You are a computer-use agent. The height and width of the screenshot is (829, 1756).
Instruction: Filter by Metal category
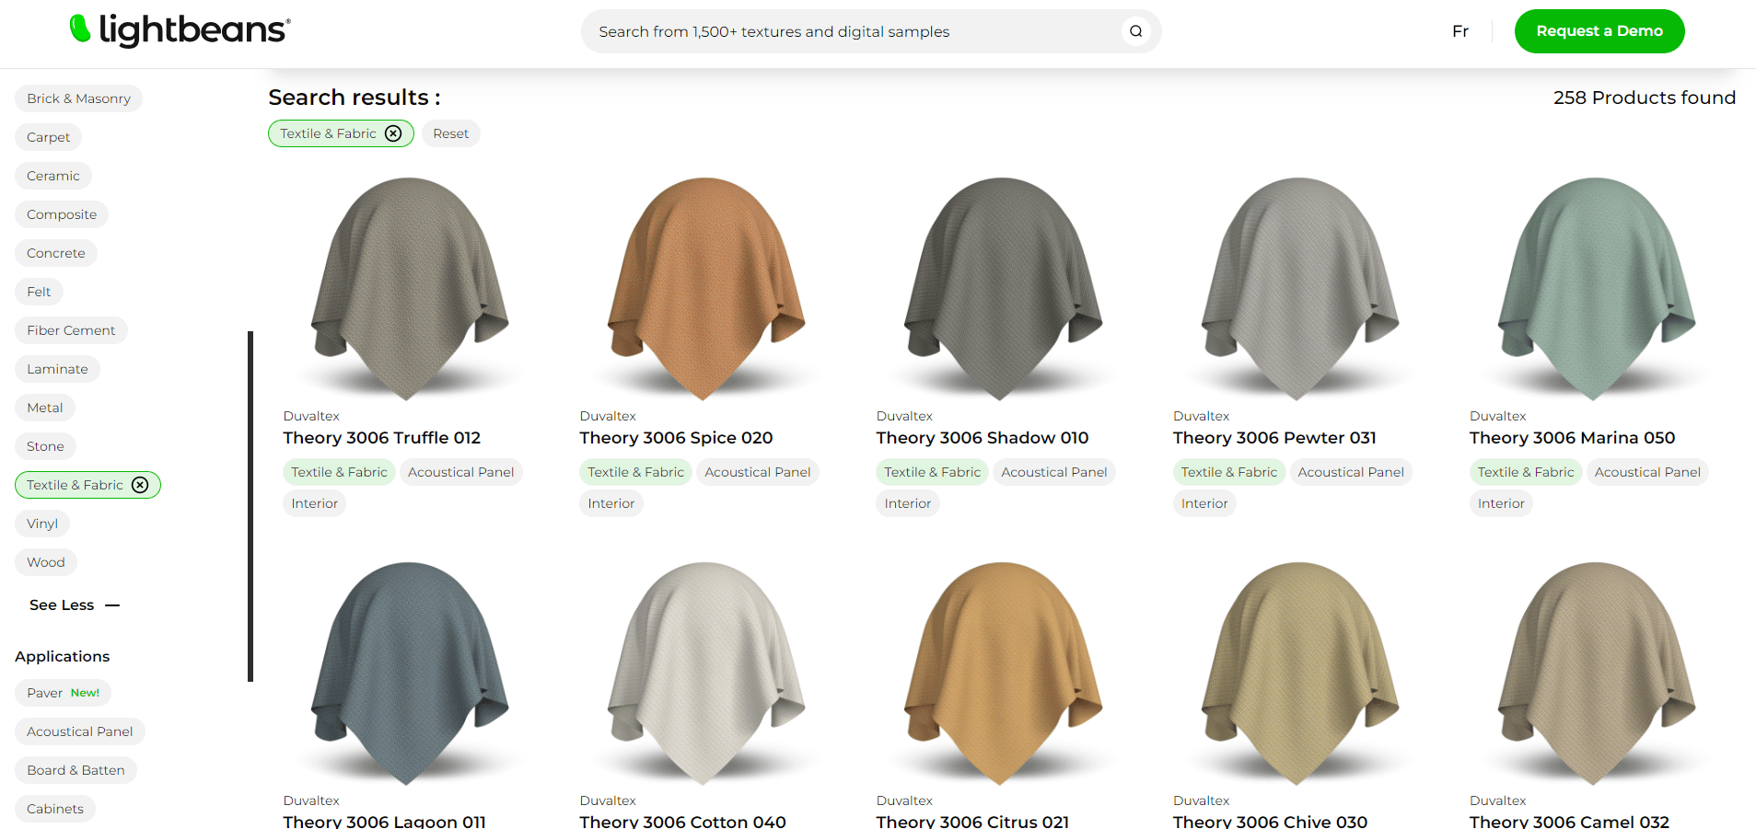(x=45, y=408)
